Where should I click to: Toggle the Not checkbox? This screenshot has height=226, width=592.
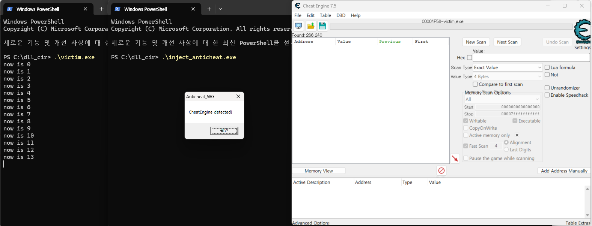pyautogui.click(x=547, y=75)
